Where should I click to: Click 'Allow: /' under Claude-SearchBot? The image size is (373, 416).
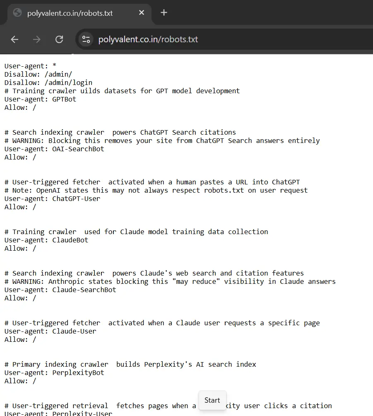(x=20, y=298)
